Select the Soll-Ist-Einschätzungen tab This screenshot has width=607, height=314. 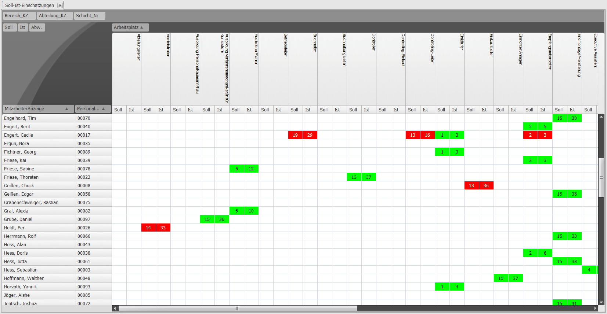point(33,5)
